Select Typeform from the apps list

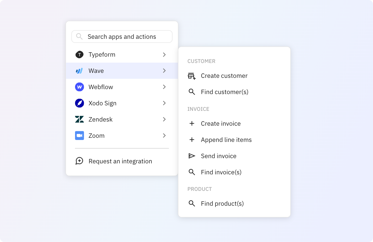tap(122, 55)
